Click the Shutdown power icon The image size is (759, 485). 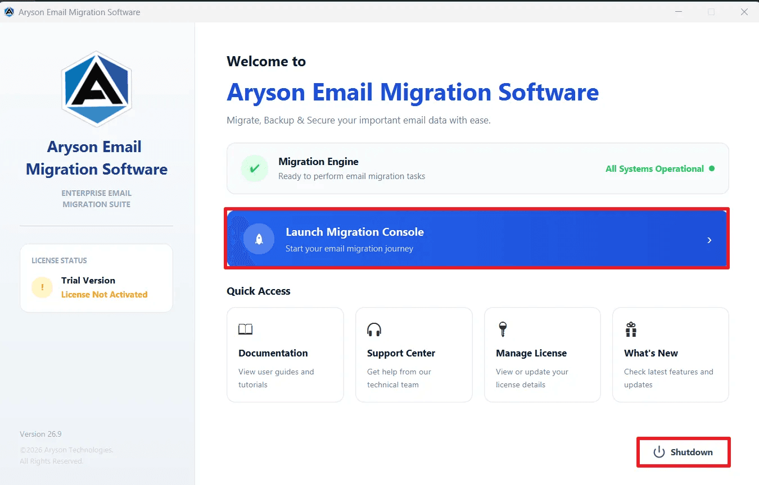click(659, 452)
